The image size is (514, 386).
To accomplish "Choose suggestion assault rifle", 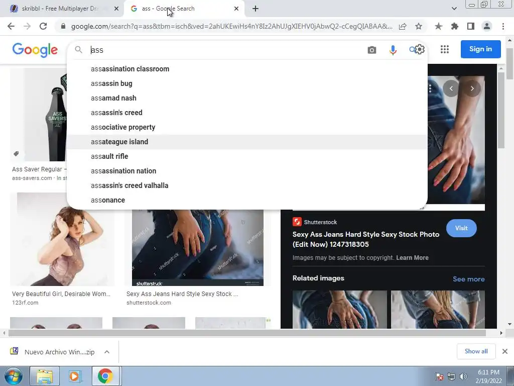I will 247,156.
